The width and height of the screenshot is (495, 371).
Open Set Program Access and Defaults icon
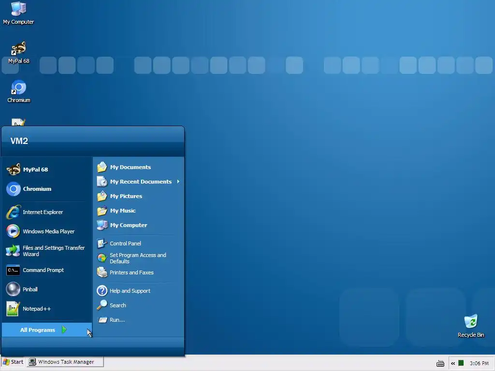point(102,258)
